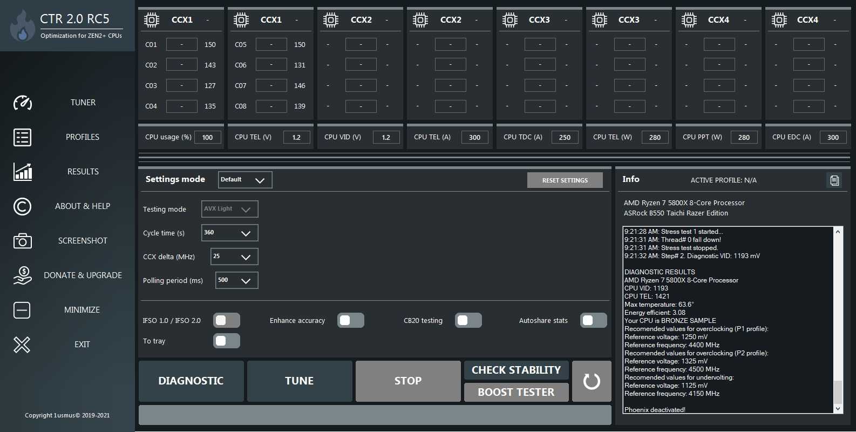
Task: Turn on CB20 testing switch
Action: (468, 321)
